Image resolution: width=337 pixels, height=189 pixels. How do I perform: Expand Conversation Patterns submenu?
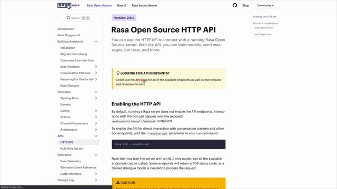(96, 73)
